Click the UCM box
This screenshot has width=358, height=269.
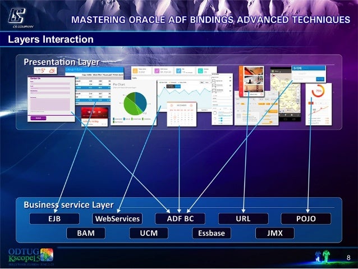[149, 233]
